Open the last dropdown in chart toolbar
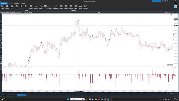Image resolution: width=179 pixels, height=101 pixels. pyautogui.click(x=32, y=12)
